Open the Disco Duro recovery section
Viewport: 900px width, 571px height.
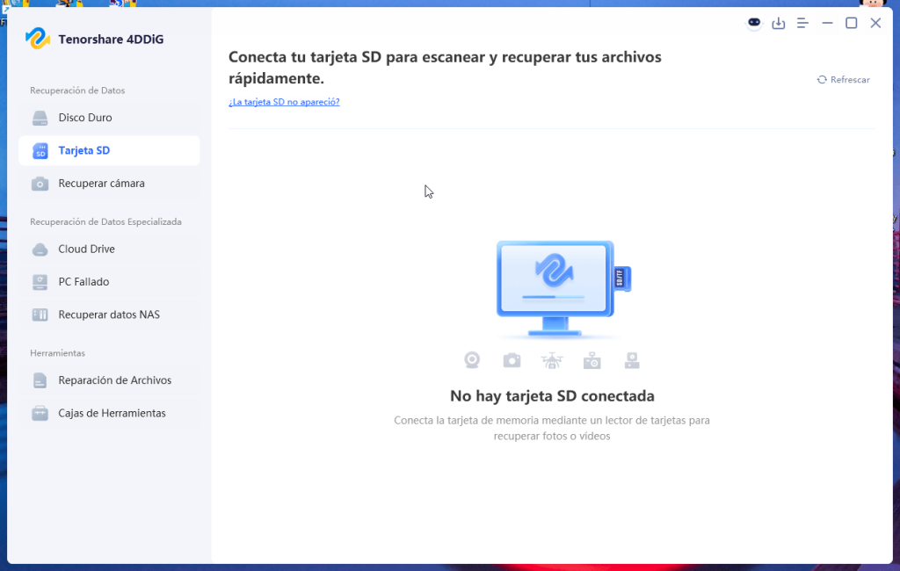pyautogui.click(x=109, y=118)
